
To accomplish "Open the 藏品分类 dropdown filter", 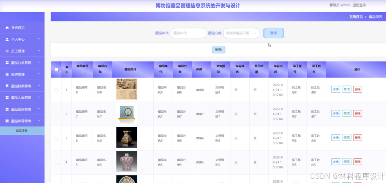I will pos(241,33).
